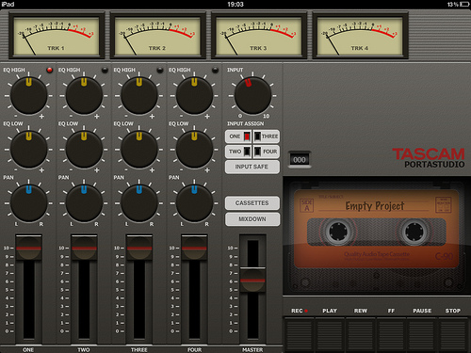Screen dimensions: 471x353
Task: Click the FF fast-forward key
Action: pos(391,333)
